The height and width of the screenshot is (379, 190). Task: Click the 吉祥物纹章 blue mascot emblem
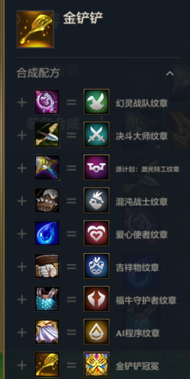[96, 266]
